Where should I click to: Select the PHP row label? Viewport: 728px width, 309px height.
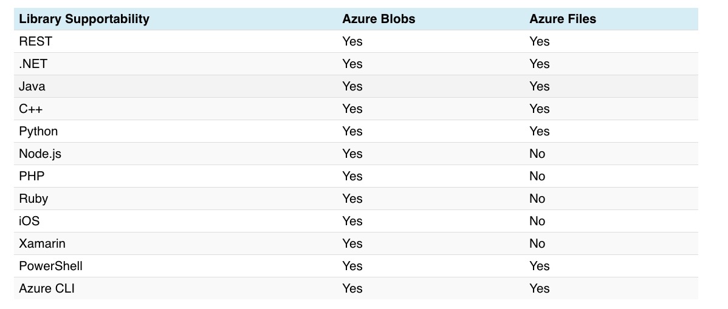[32, 176]
